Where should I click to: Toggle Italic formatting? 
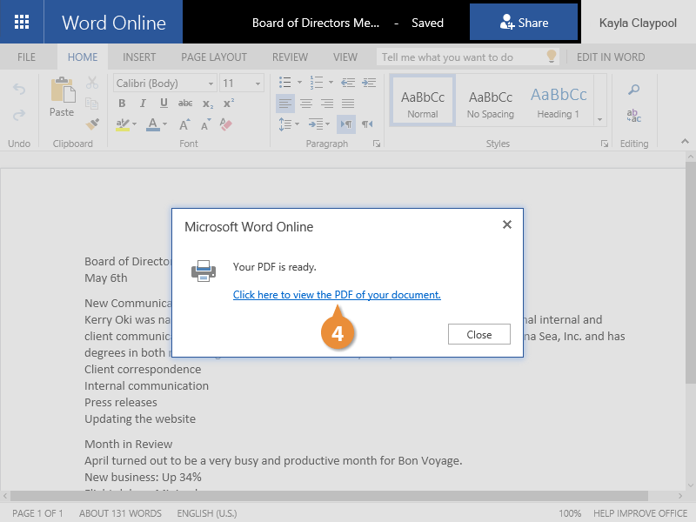(x=143, y=104)
